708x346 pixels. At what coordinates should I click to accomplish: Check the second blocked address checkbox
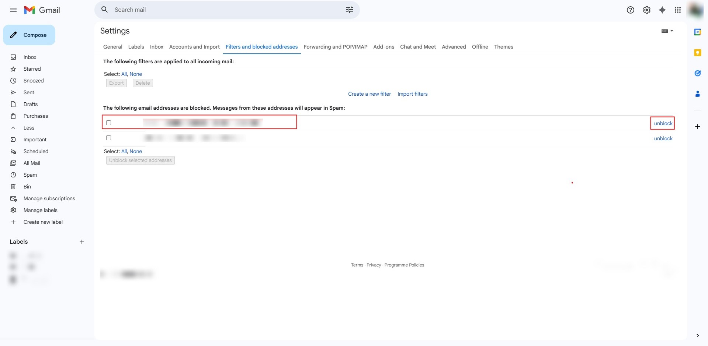point(108,138)
